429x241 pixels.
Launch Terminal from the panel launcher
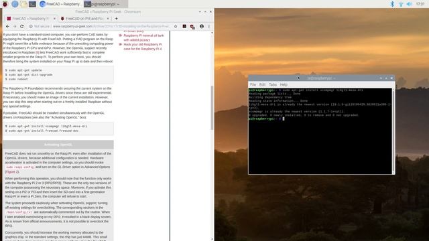coord(32,4)
